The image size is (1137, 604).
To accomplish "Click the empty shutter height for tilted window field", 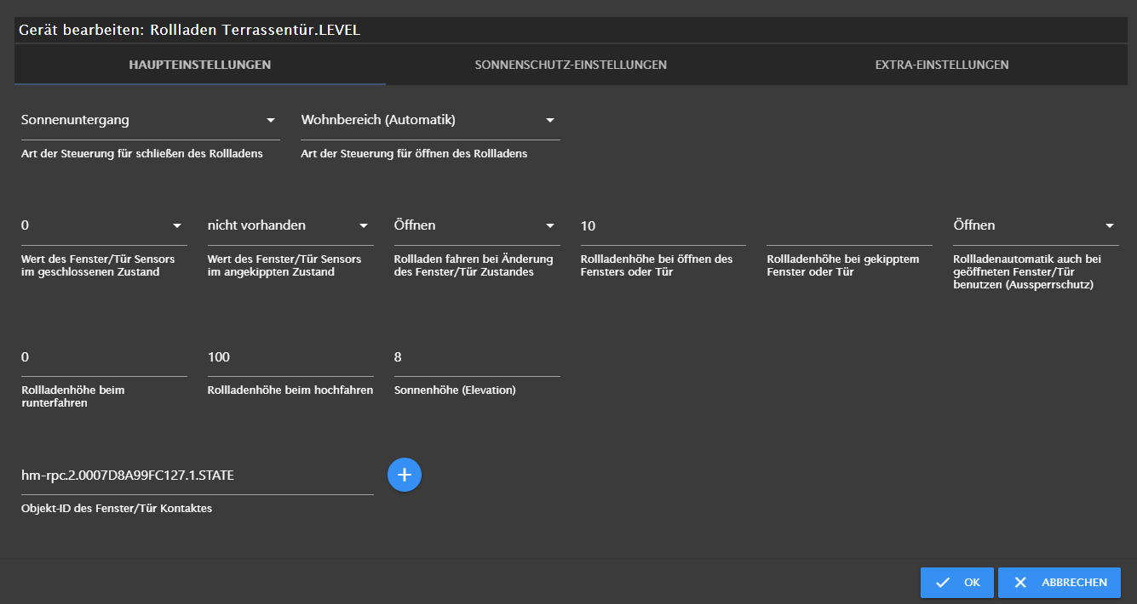I will tap(850, 225).
